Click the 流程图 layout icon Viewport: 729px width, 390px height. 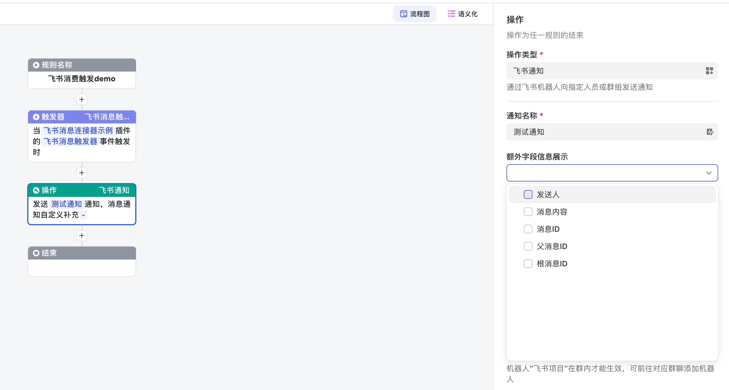[403, 14]
